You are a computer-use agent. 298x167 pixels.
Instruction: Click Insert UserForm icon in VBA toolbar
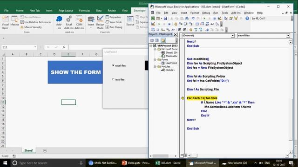[158, 19]
